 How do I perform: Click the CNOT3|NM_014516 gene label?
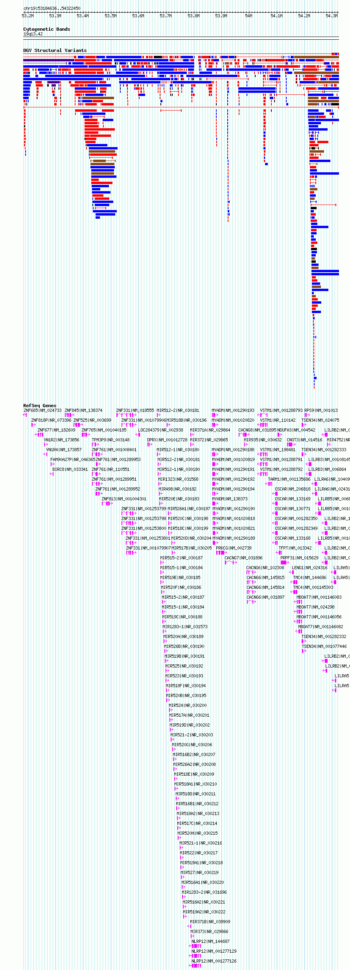coord(304,440)
